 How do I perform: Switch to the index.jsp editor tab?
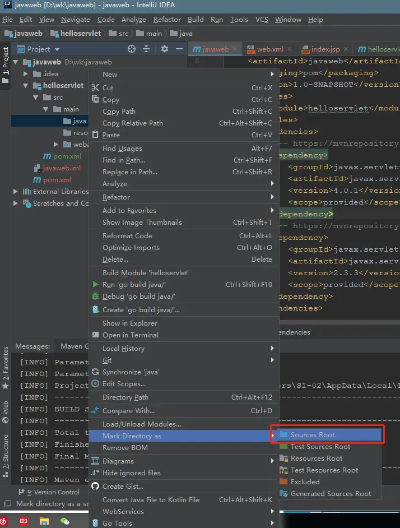[x=325, y=49]
